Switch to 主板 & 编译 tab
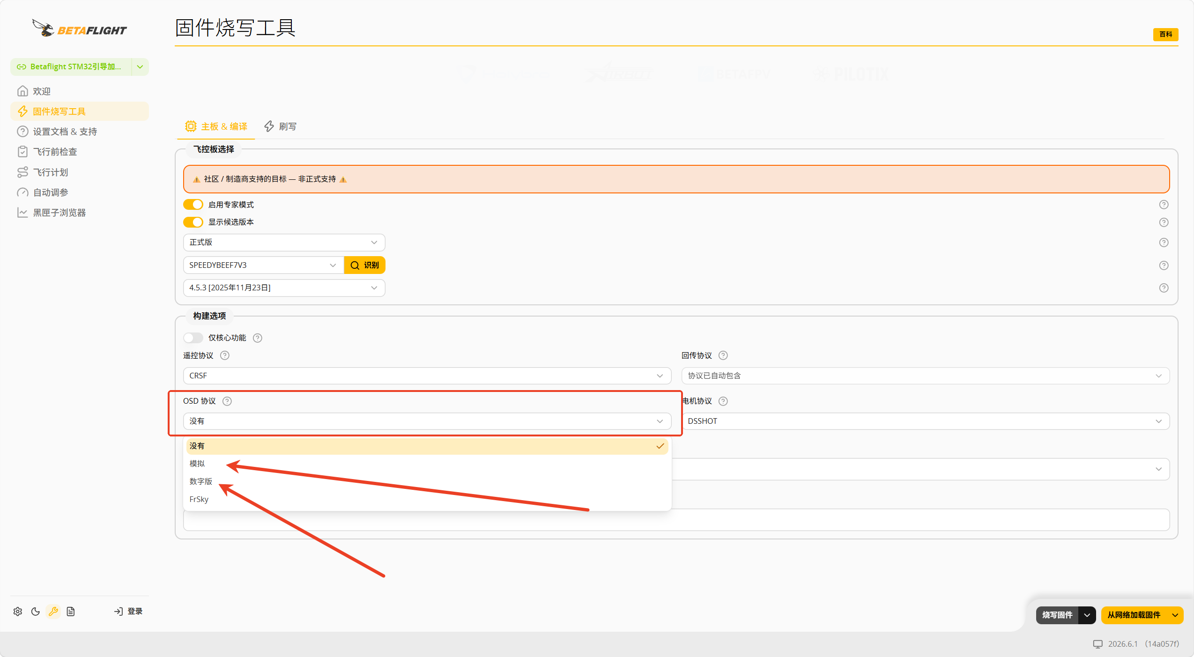The image size is (1194, 657). click(x=216, y=126)
